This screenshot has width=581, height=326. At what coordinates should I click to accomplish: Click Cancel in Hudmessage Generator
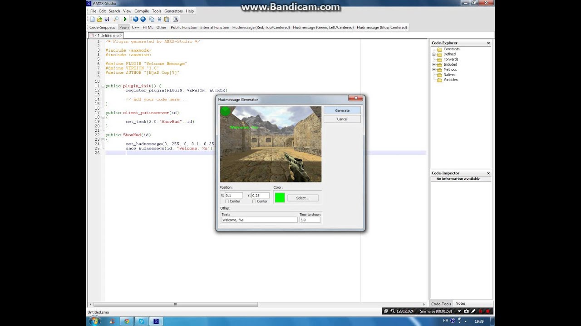342,119
